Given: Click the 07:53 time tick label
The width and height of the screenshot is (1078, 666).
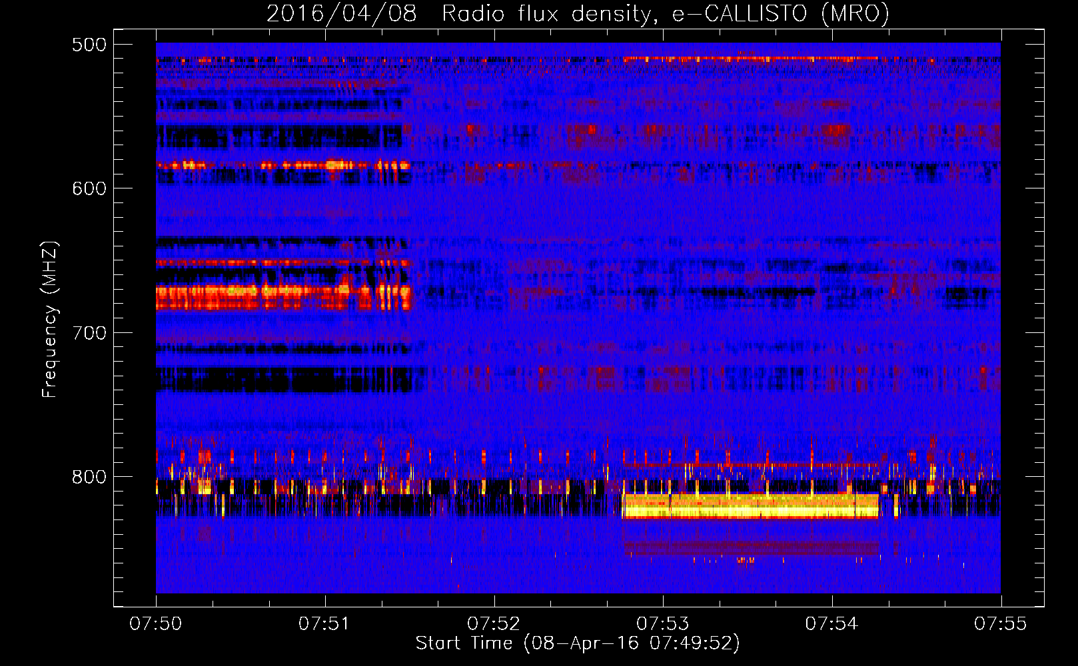Looking at the screenshot, I should click(x=663, y=623).
